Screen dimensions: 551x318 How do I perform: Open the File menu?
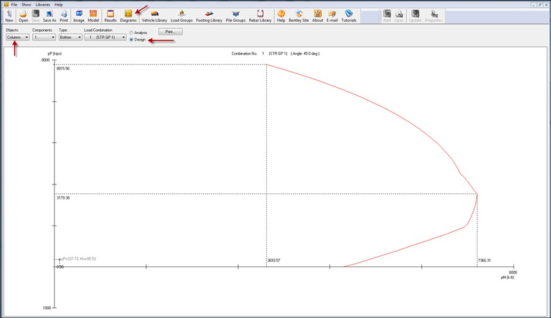pyautogui.click(x=14, y=4)
